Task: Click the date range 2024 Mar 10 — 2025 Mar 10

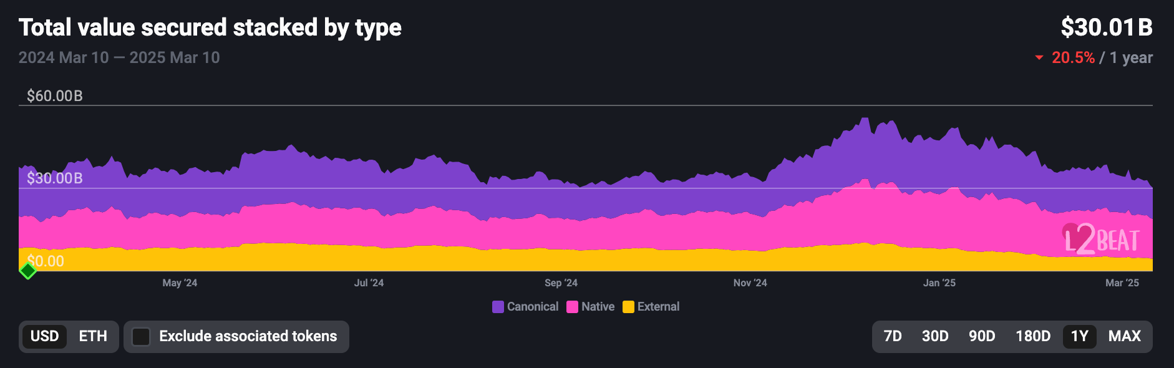Action: pyautogui.click(x=119, y=58)
